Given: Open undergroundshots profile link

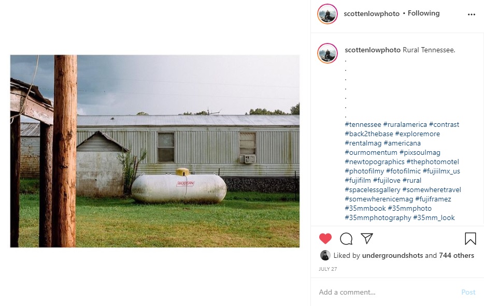Looking at the screenshot, I should click(x=392, y=255).
